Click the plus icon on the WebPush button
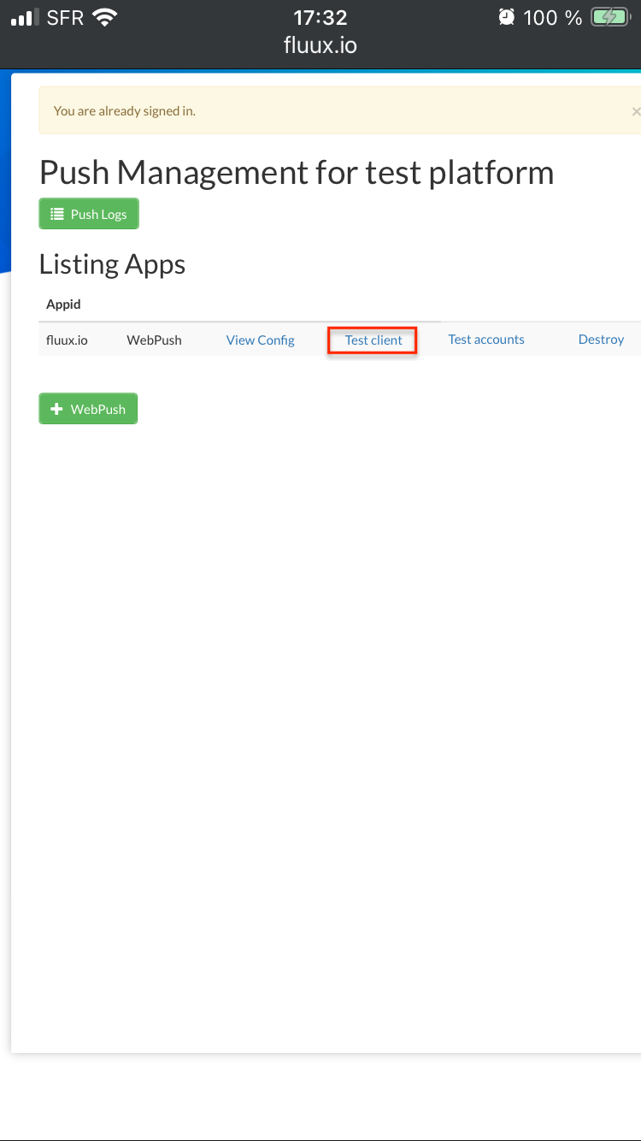Viewport: 641px width, 1141px height. pos(56,408)
